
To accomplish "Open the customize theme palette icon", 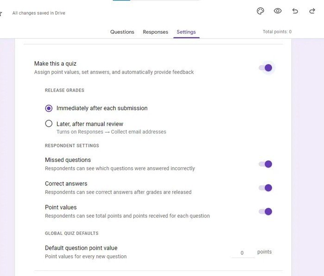I will [261, 11].
